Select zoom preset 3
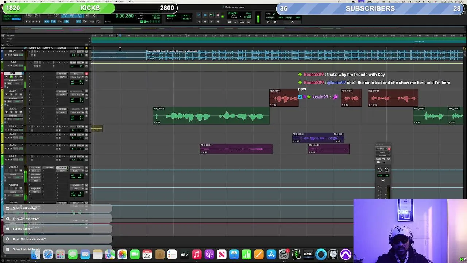Screen dimensions: 467x263 coord(33,22)
